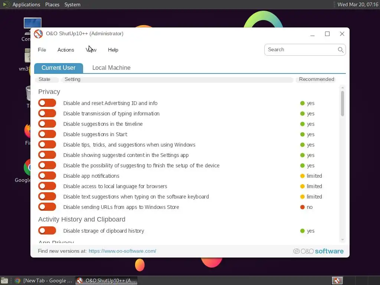Image resolution: width=380 pixels, height=285 pixels.
Task: Click the search magnifier icon
Action: coord(341,50)
